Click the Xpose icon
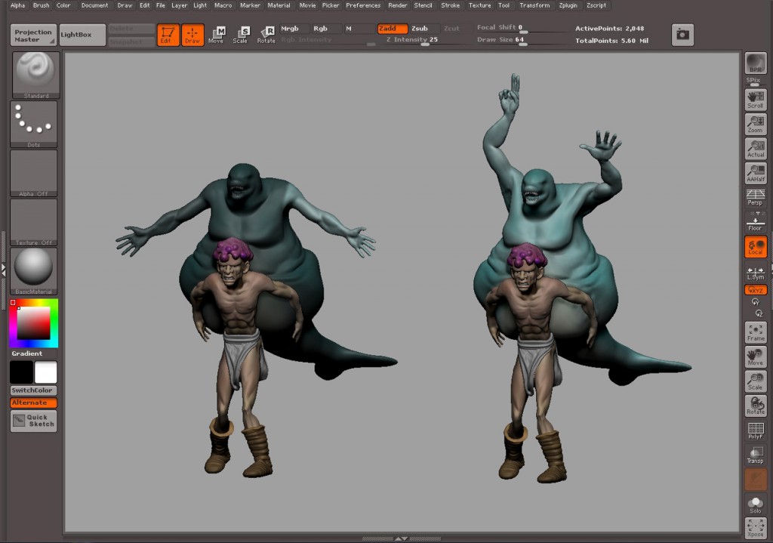This screenshot has height=543, width=773. pyautogui.click(x=756, y=528)
